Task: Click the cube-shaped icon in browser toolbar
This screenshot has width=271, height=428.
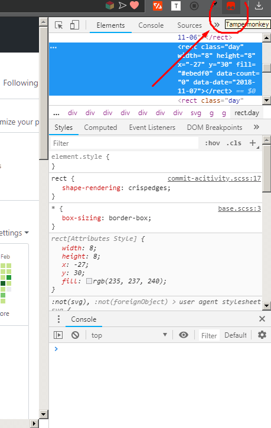Action: point(110,5)
